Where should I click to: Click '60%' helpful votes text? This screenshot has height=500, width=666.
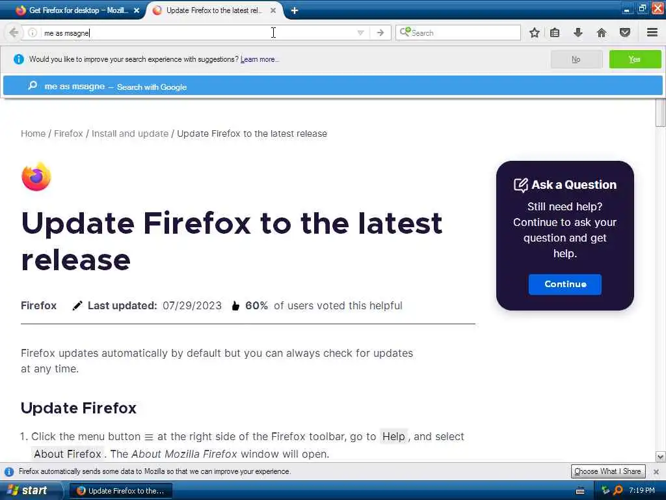pyautogui.click(x=256, y=306)
